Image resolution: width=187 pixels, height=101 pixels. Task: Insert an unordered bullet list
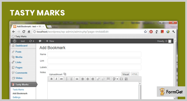(67, 79)
